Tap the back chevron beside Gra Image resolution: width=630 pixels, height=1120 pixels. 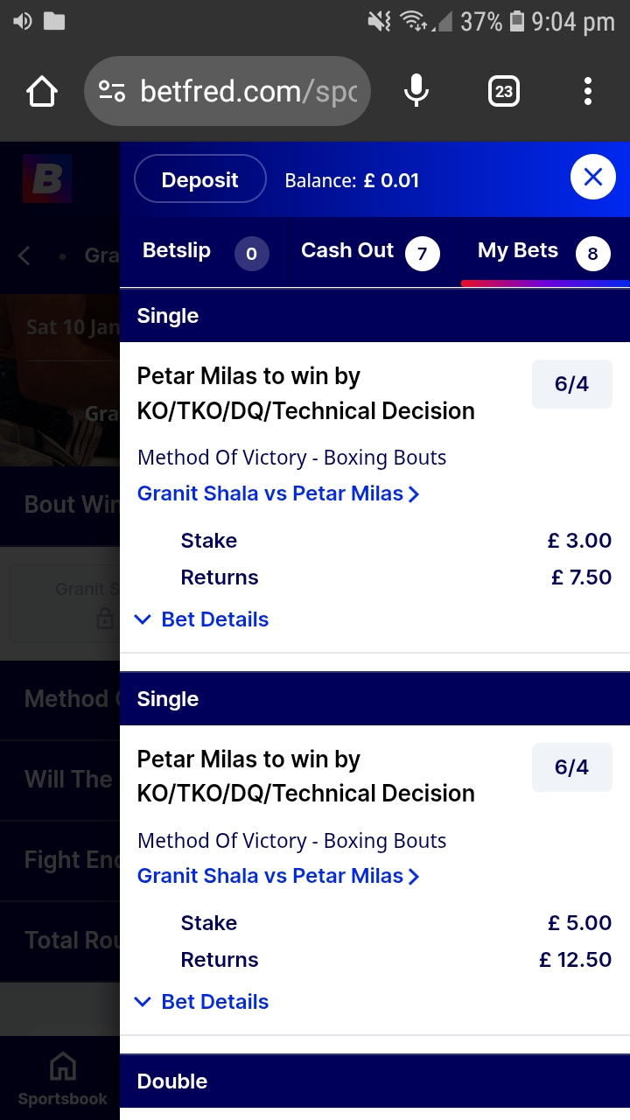[24, 255]
